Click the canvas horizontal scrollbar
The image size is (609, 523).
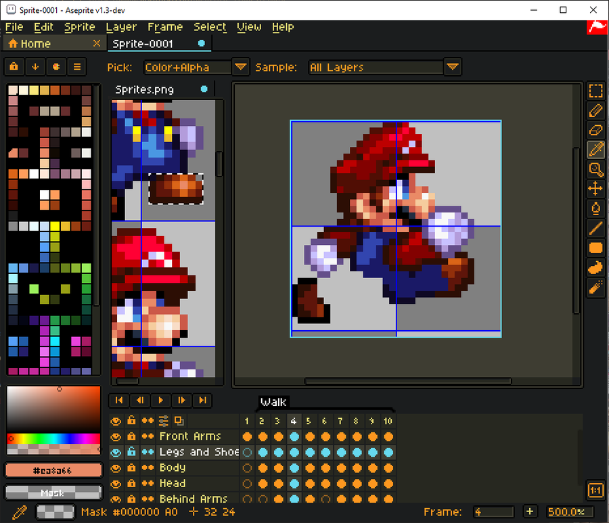tap(408, 381)
